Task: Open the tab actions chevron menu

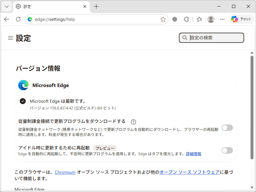Action: coord(7,6)
